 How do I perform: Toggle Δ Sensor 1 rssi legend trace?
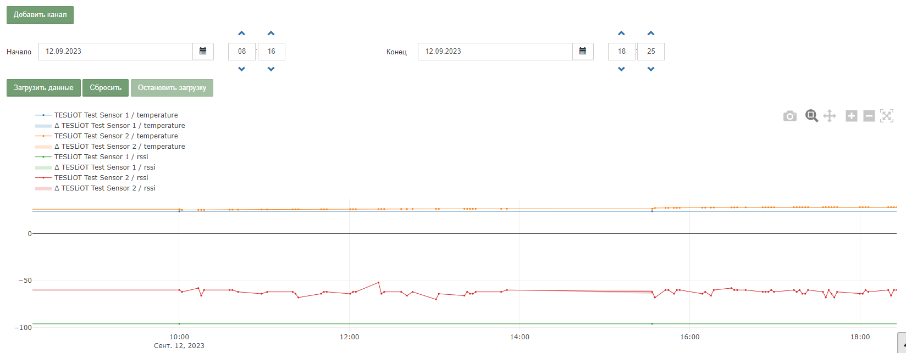coord(95,167)
